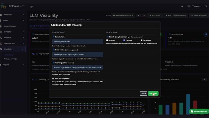The width and height of the screenshot is (209, 118).
Task: Click the Brand Terms info icon
Action: 53,49
